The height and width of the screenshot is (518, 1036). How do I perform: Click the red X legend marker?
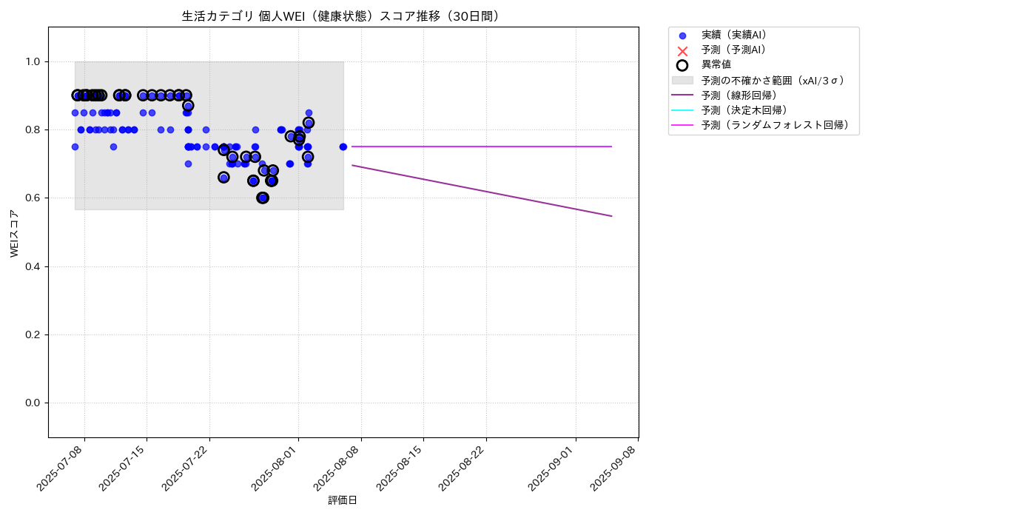(682, 50)
